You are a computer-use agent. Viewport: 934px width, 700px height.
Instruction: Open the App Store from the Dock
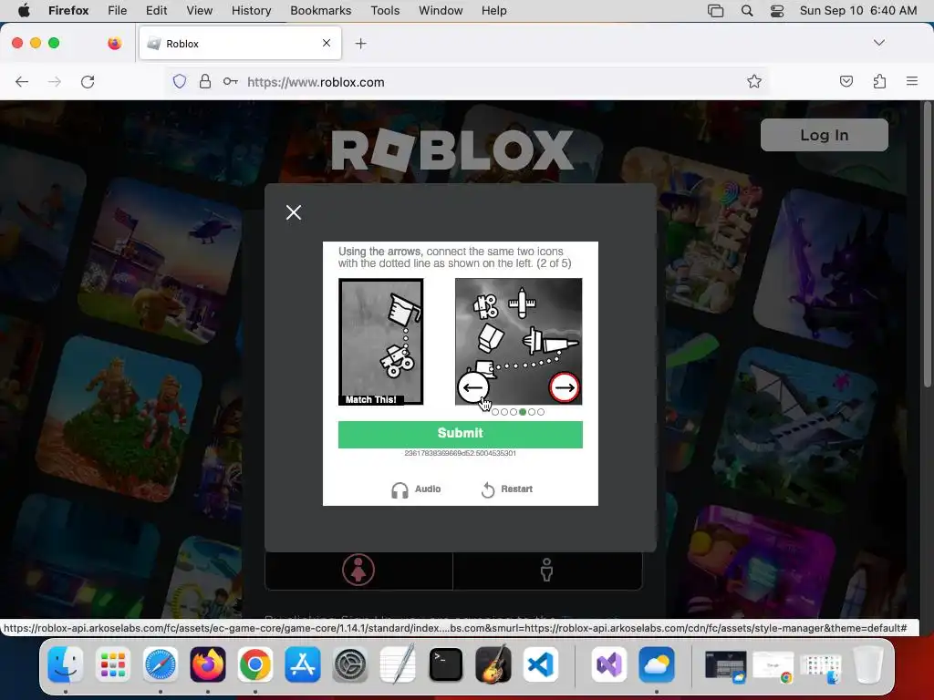[x=303, y=664]
